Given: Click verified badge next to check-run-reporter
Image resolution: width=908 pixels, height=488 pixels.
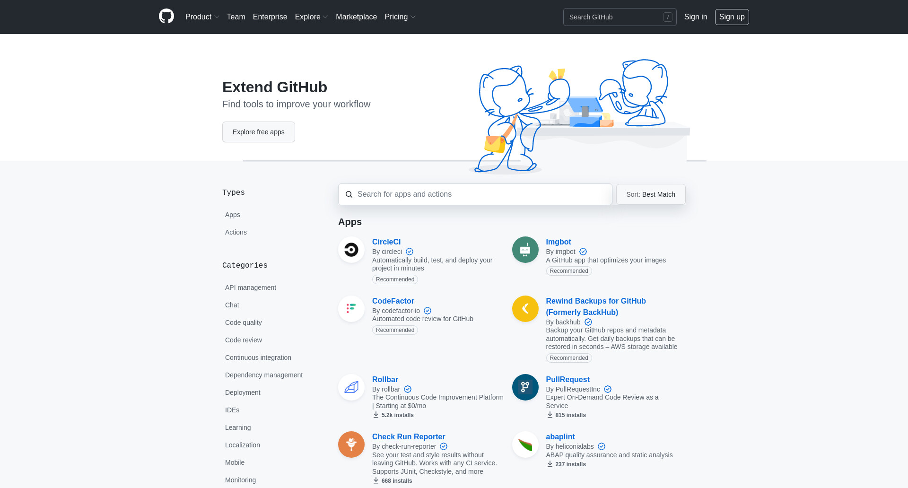Looking at the screenshot, I should (444, 446).
